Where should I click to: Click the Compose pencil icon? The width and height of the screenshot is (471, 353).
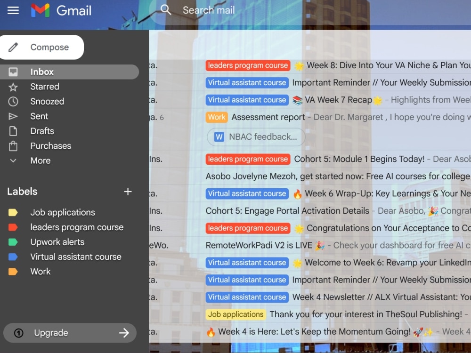pos(13,47)
